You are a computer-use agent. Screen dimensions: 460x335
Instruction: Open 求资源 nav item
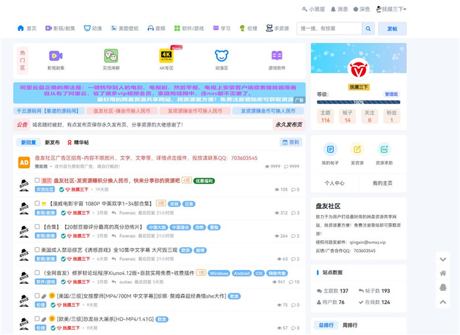(277, 28)
